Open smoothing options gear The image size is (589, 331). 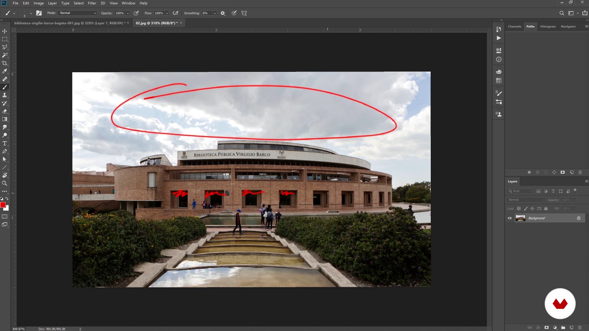223,13
